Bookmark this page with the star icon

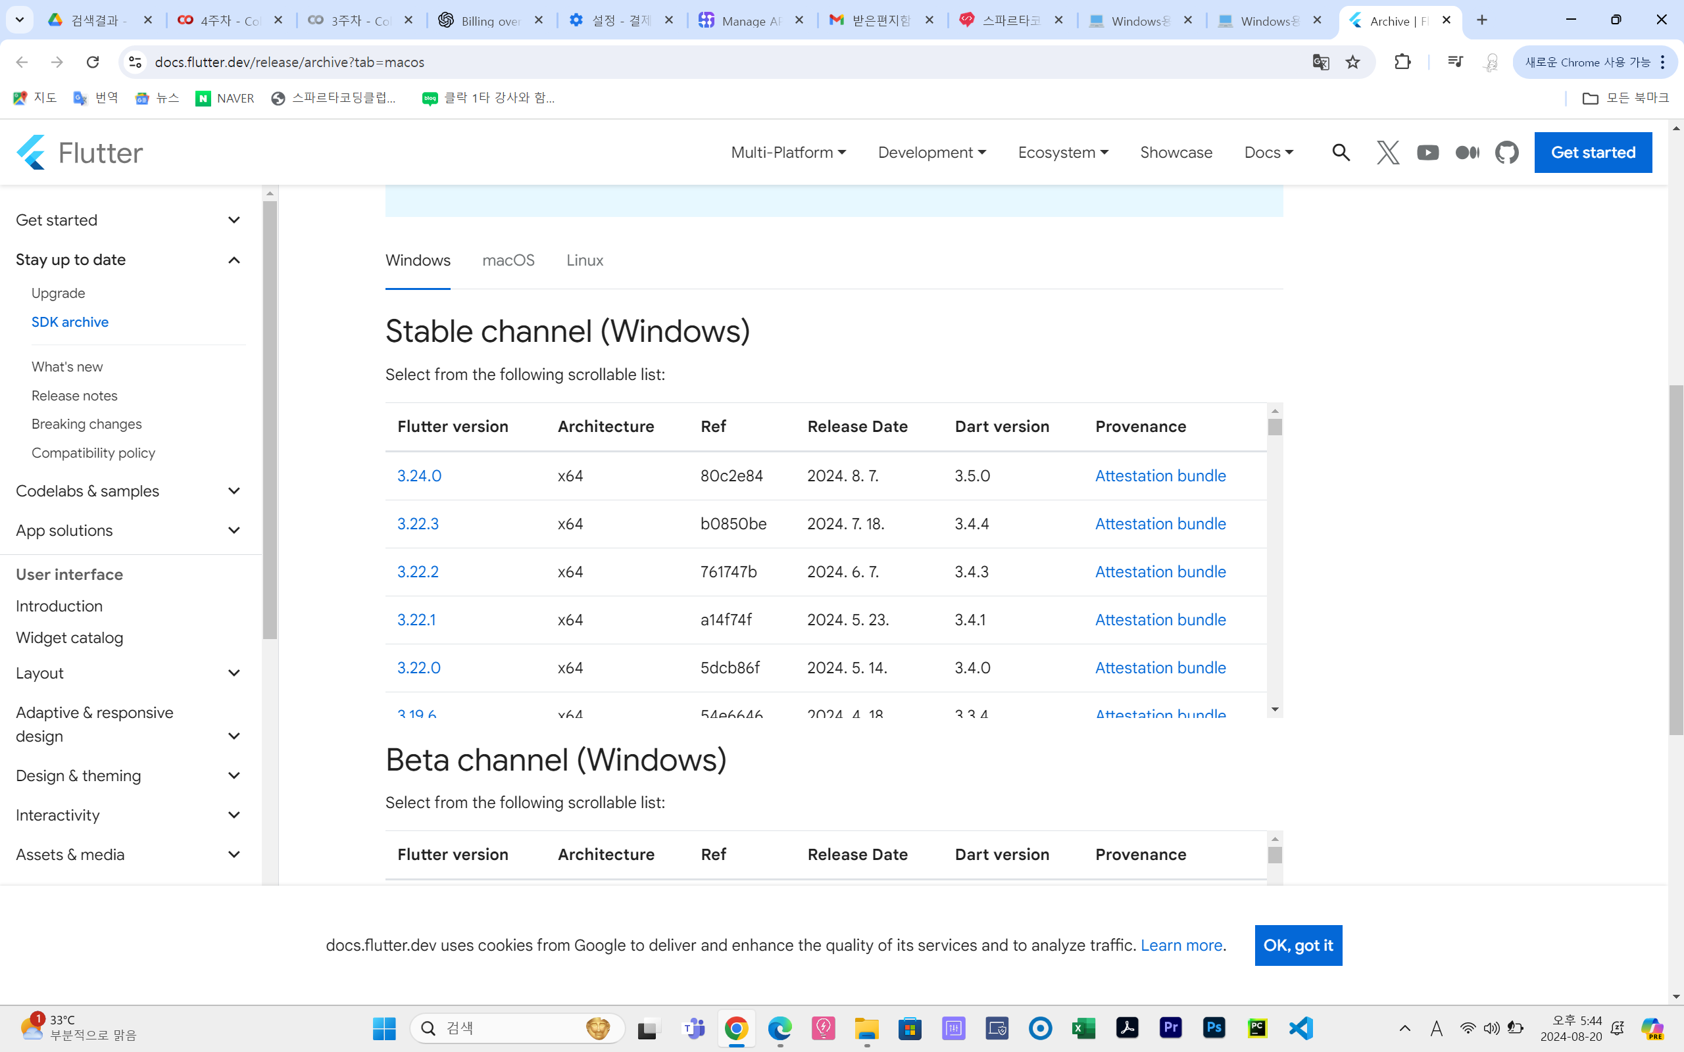tap(1352, 62)
